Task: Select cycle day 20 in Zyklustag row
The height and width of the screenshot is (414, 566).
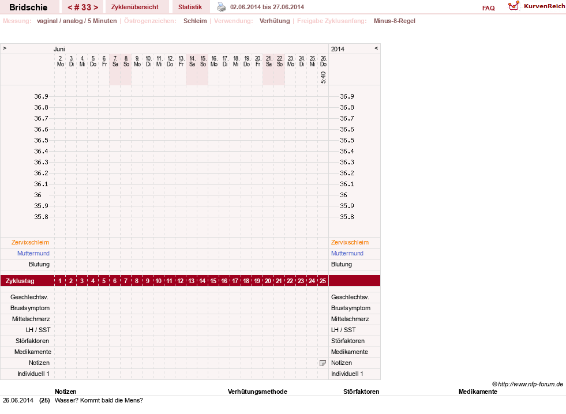Action: coord(268,281)
